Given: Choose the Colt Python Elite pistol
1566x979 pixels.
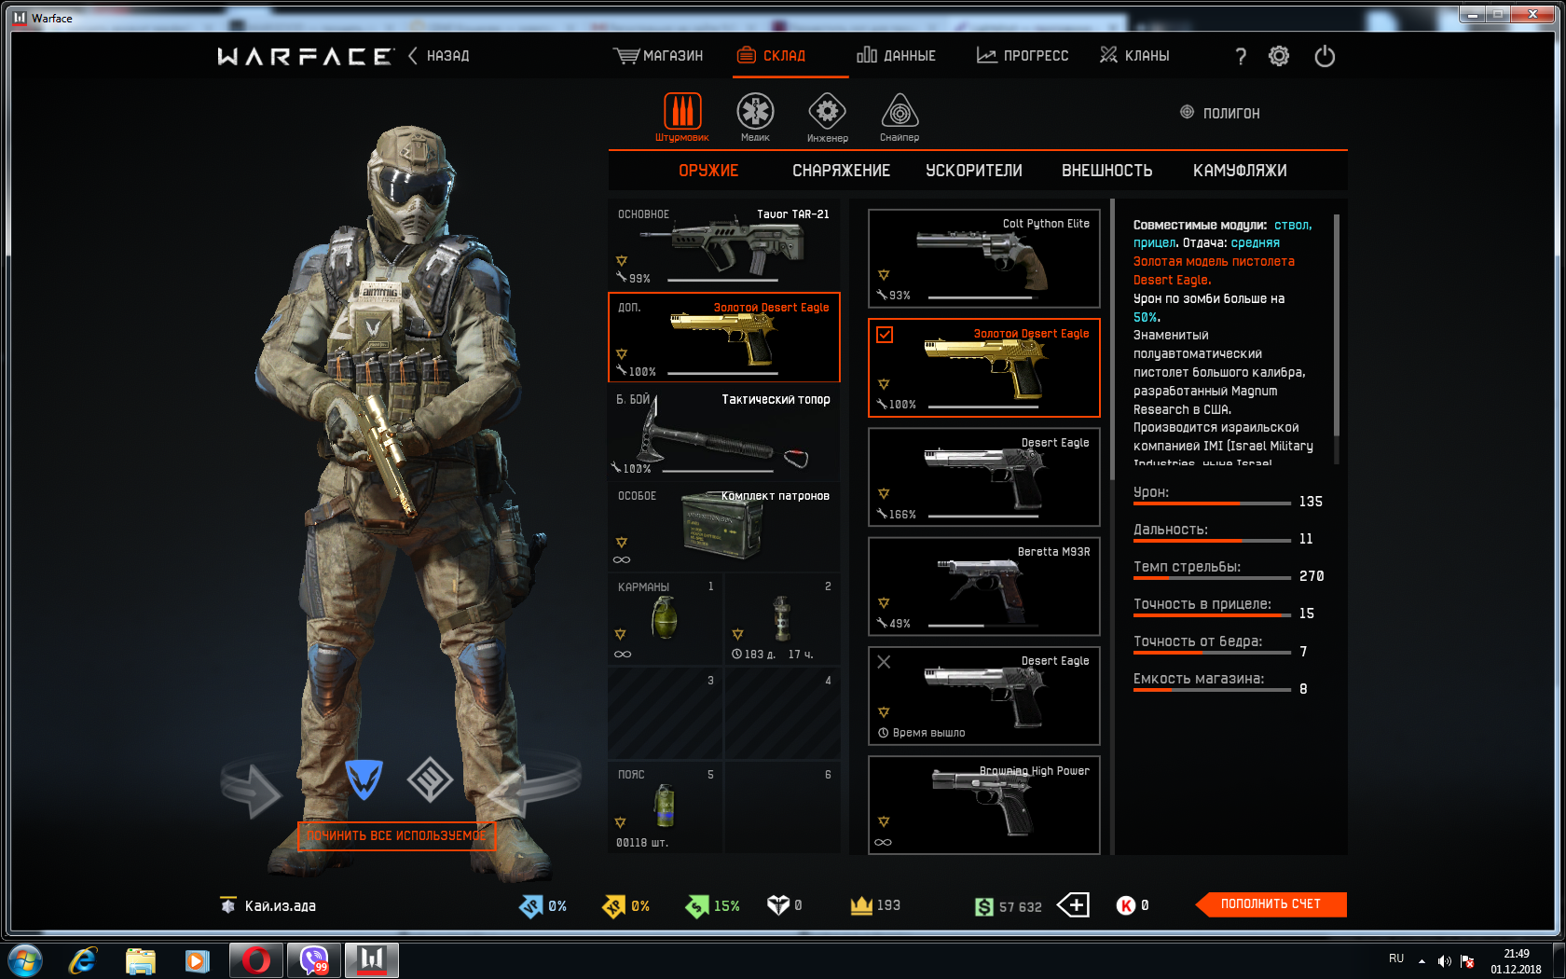Looking at the screenshot, I should [984, 258].
